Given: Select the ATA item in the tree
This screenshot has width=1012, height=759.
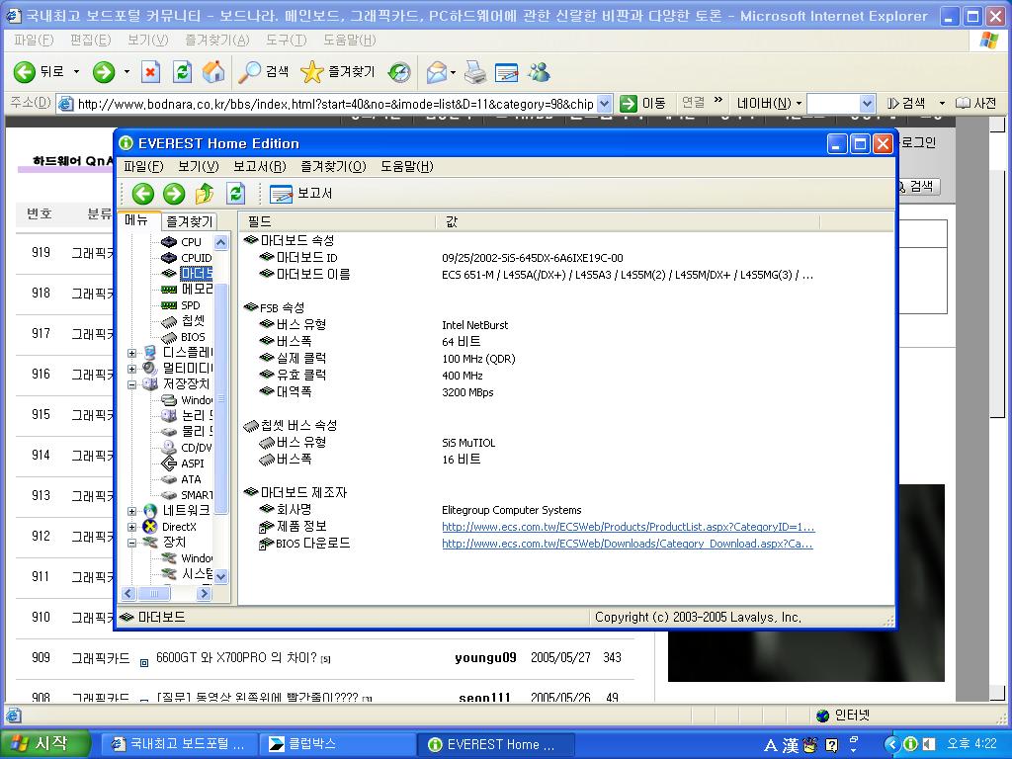Looking at the screenshot, I should [x=191, y=479].
